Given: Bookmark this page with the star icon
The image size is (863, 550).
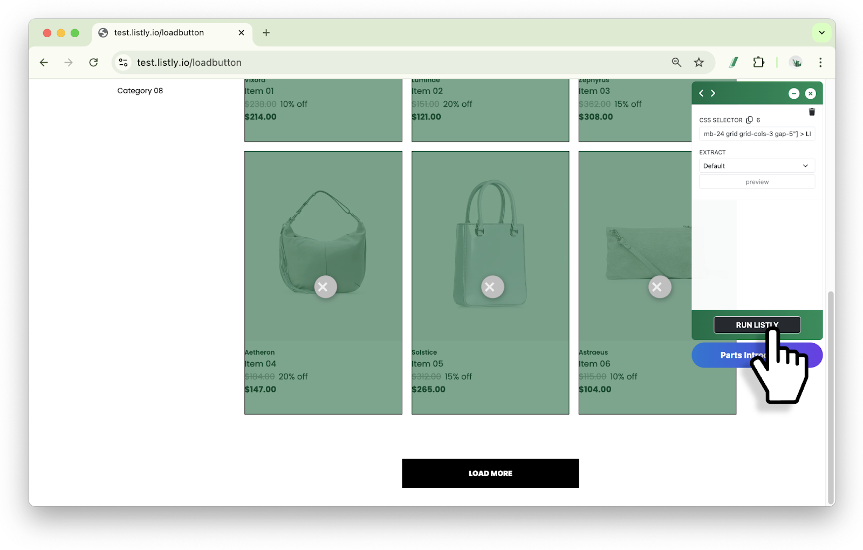Looking at the screenshot, I should pyautogui.click(x=699, y=63).
